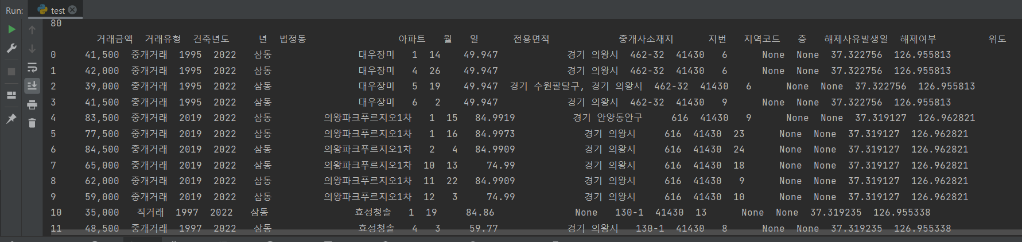Click the 효성청솔 apartment name in row 10
The width and height of the screenshot is (1022, 242).
pyautogui.click(x=373, y=213)
